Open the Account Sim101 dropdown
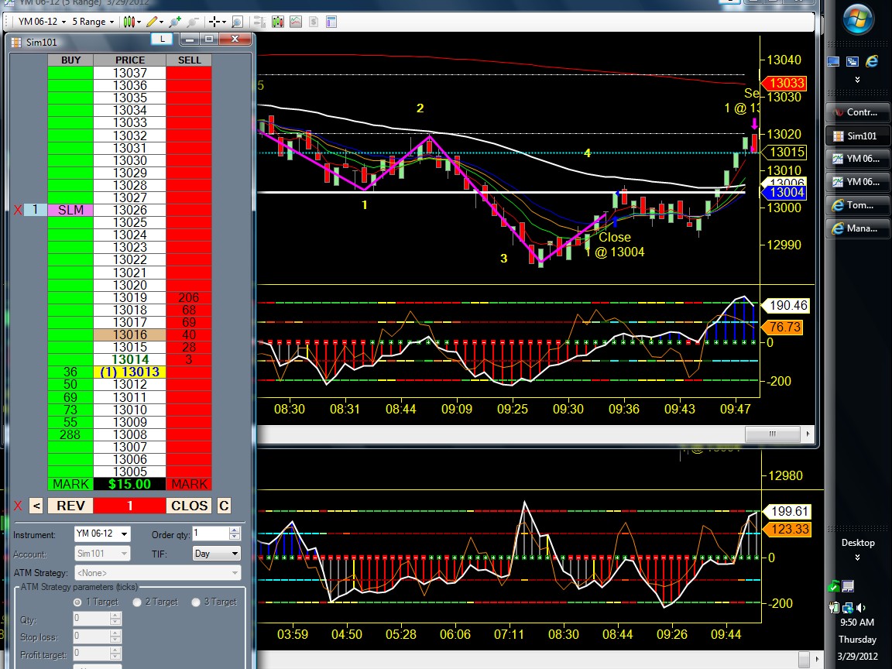This screenshot has width=892, height=669. click(102, 554)
